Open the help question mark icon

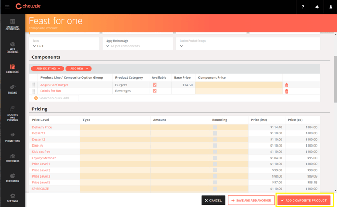(303, 7)
